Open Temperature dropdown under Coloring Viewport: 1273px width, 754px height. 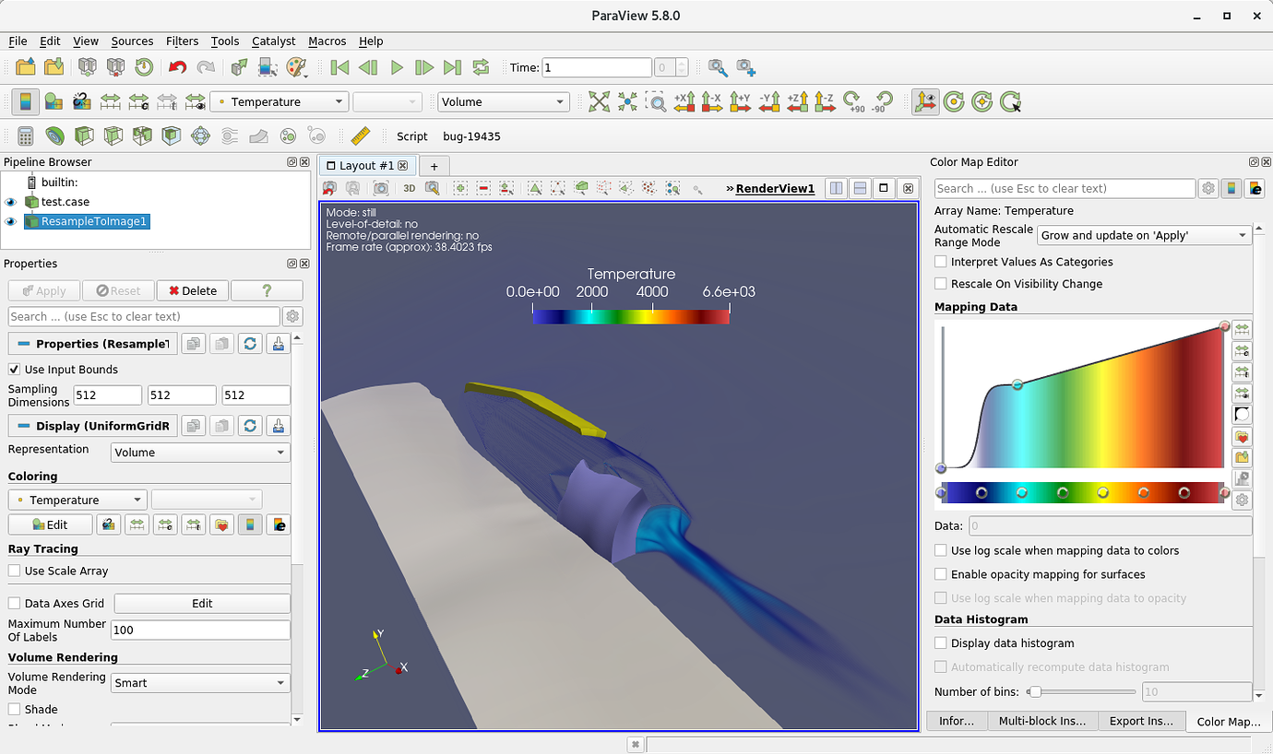tap(77, 500)
